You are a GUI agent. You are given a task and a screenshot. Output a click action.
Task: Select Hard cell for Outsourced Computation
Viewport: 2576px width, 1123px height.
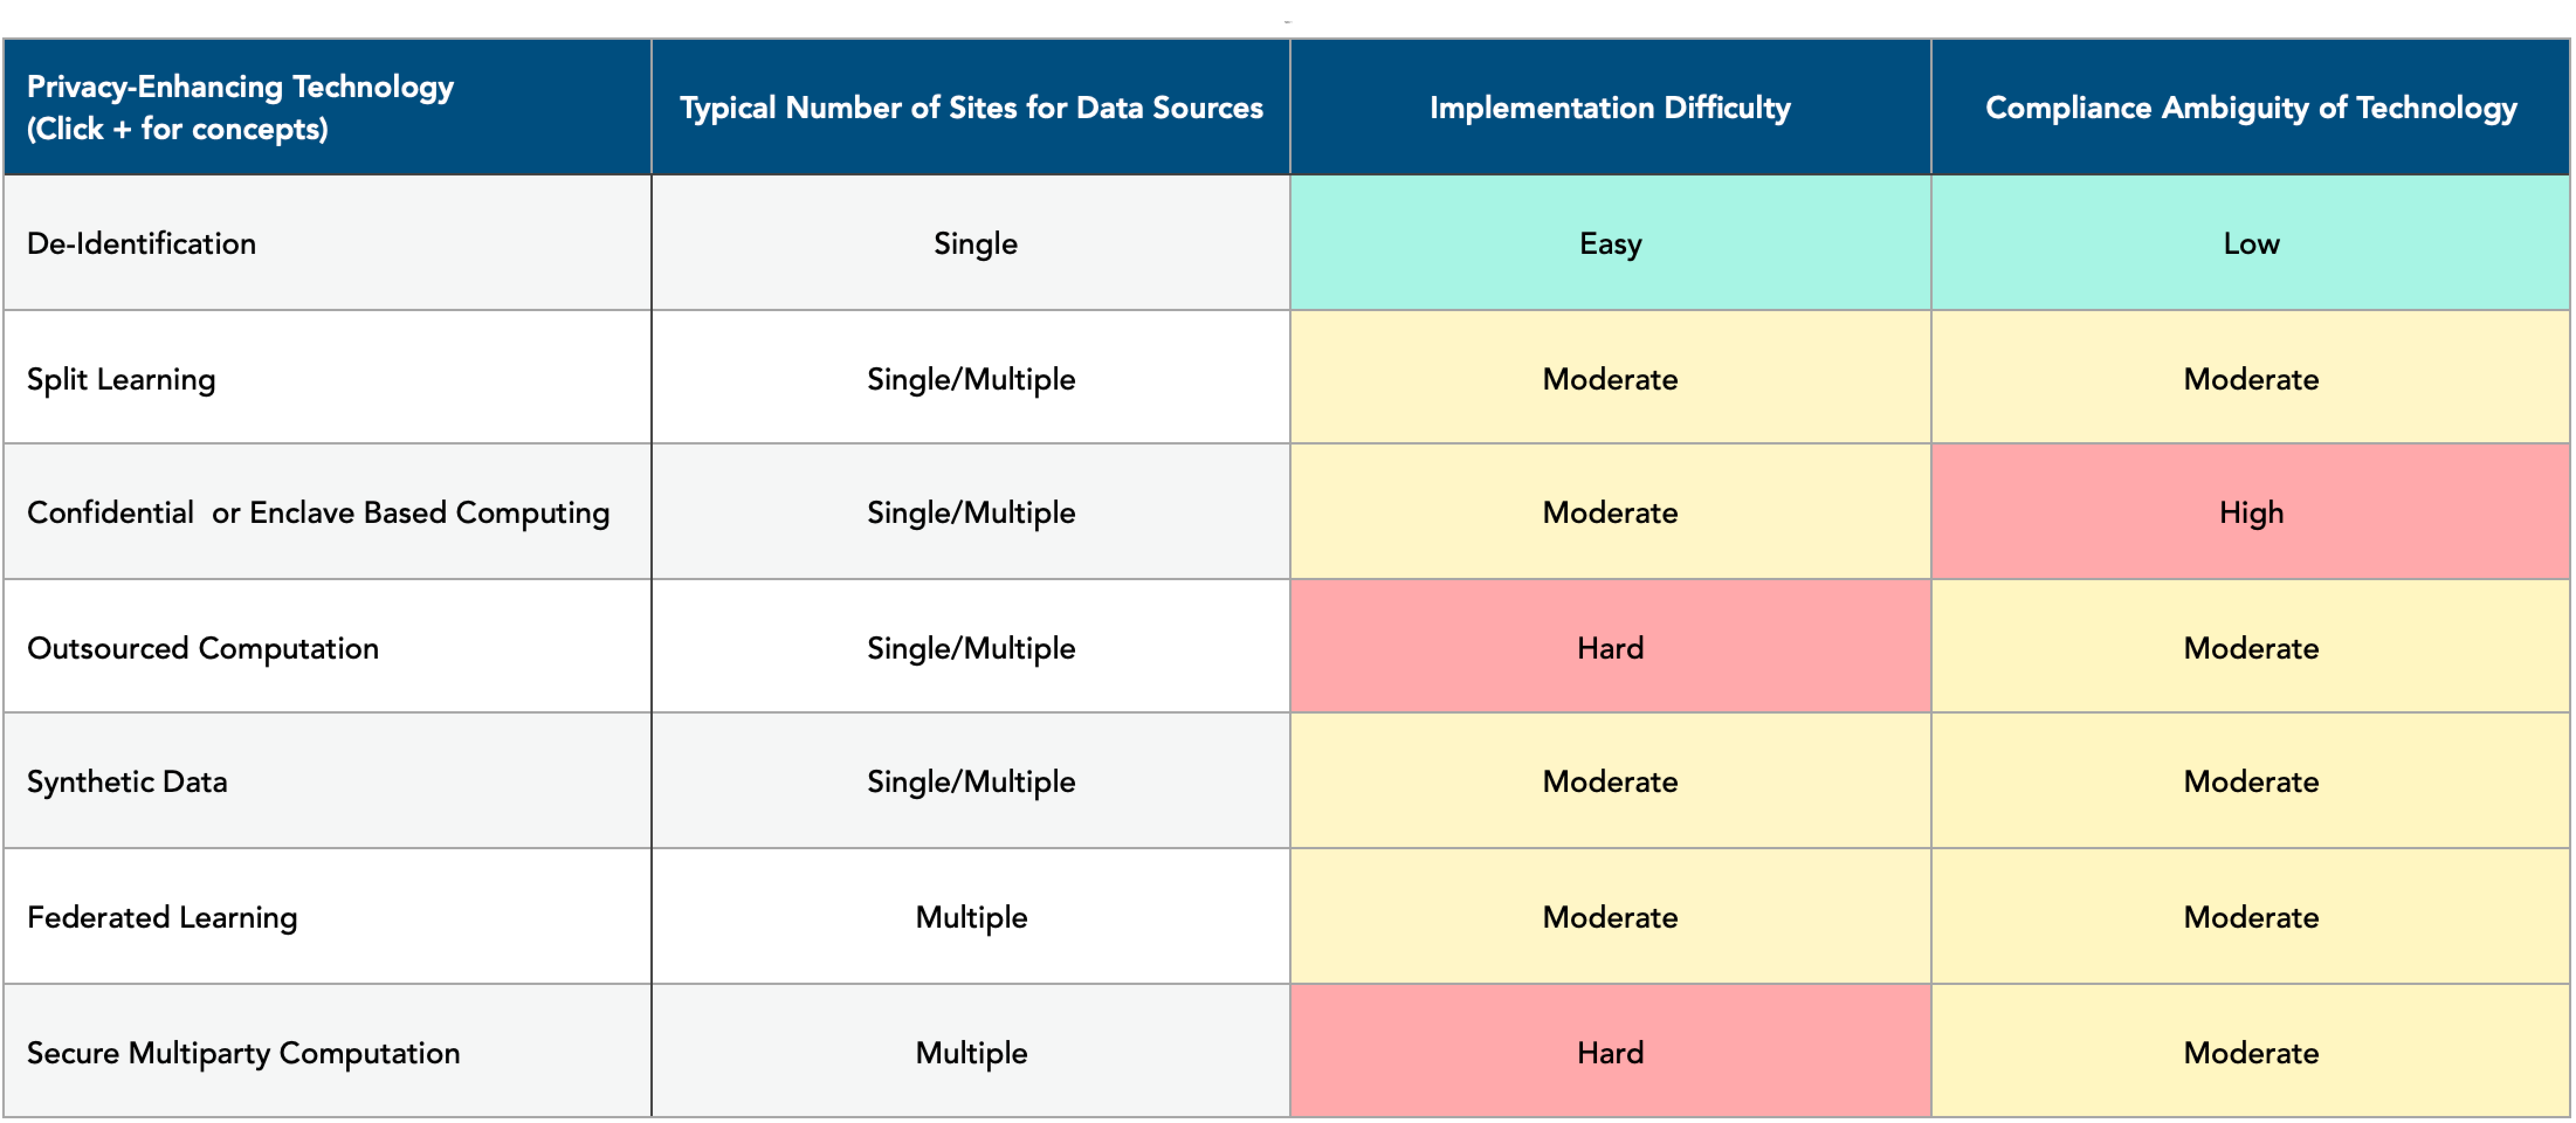coord(1610,648)
